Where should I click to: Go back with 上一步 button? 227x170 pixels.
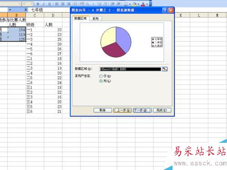[123, 110]
